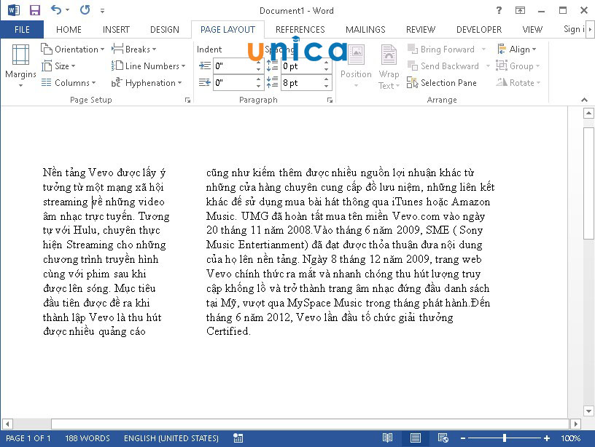This screenshot has width=595, height=447.
Task: Click the Indent Left field
Action: click(x=234, y=66)
